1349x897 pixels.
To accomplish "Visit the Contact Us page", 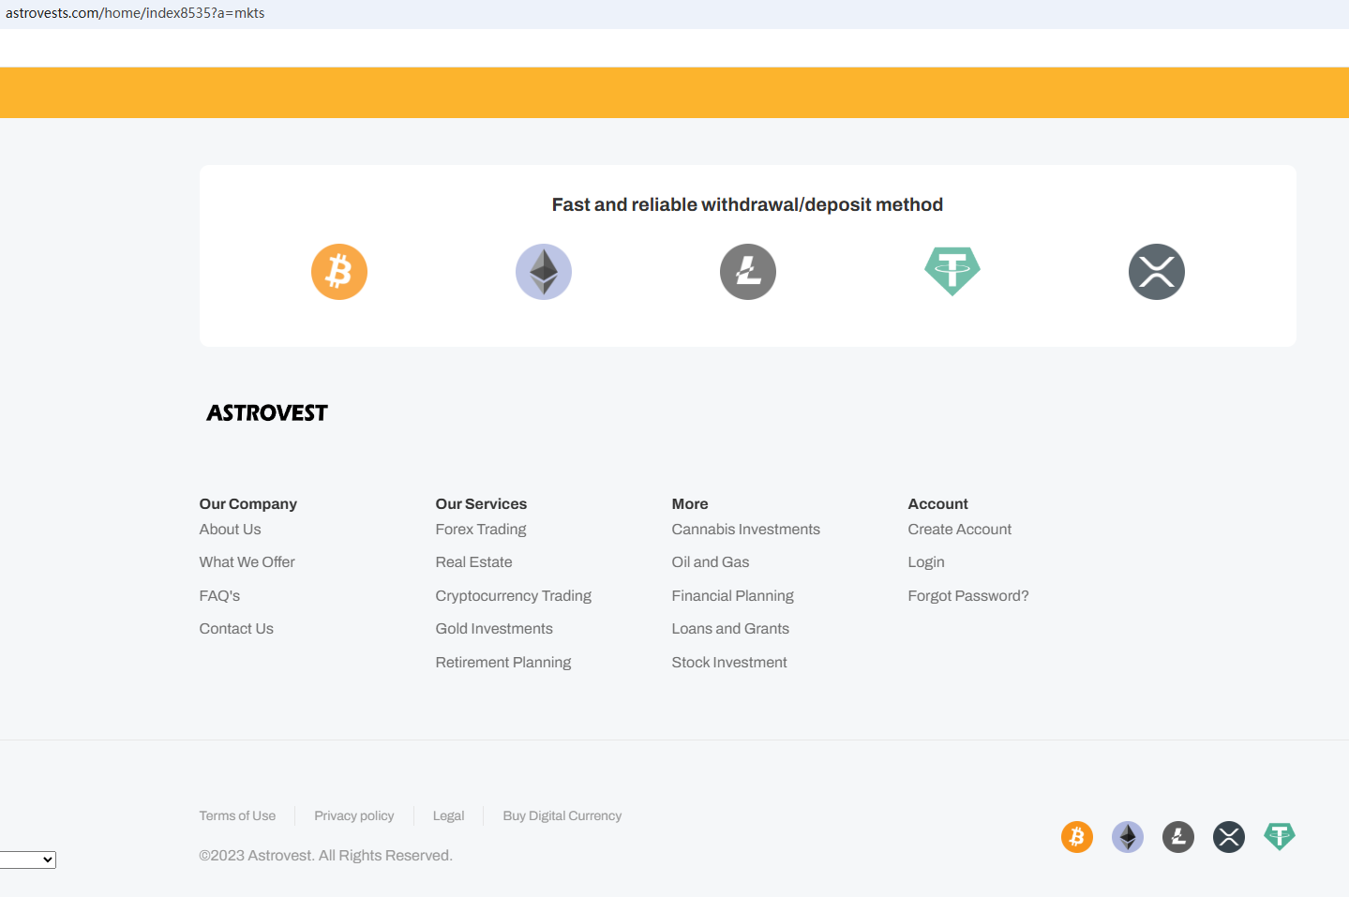I will 237,629.
